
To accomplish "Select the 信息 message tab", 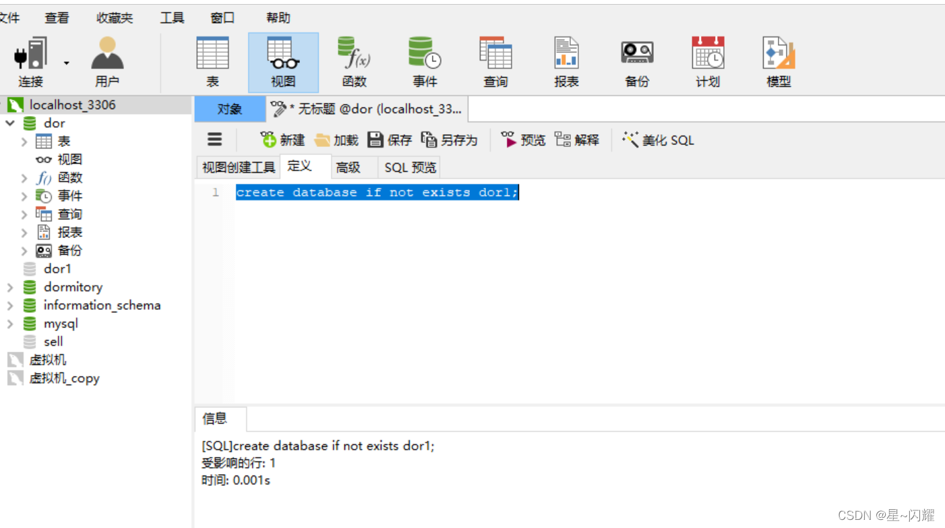I will coord(220,419).
